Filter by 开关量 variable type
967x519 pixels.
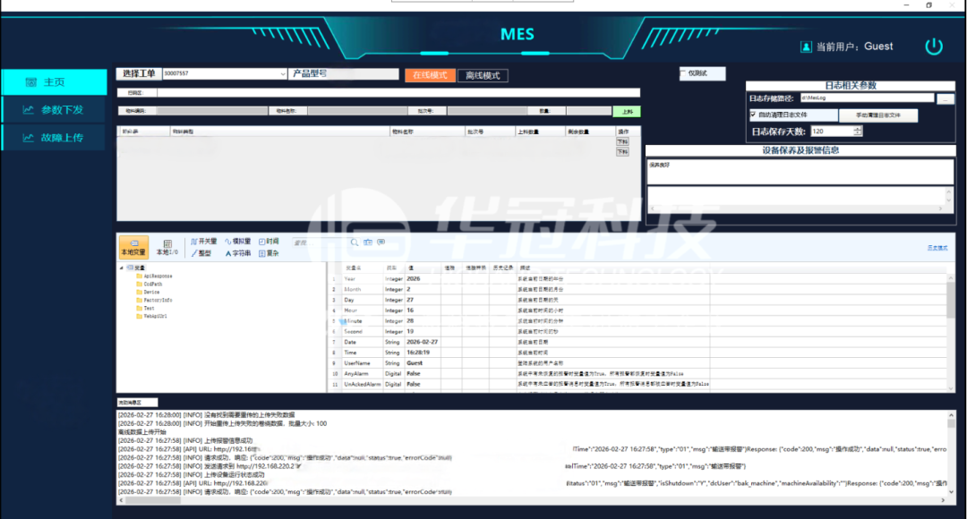point(202,242)
